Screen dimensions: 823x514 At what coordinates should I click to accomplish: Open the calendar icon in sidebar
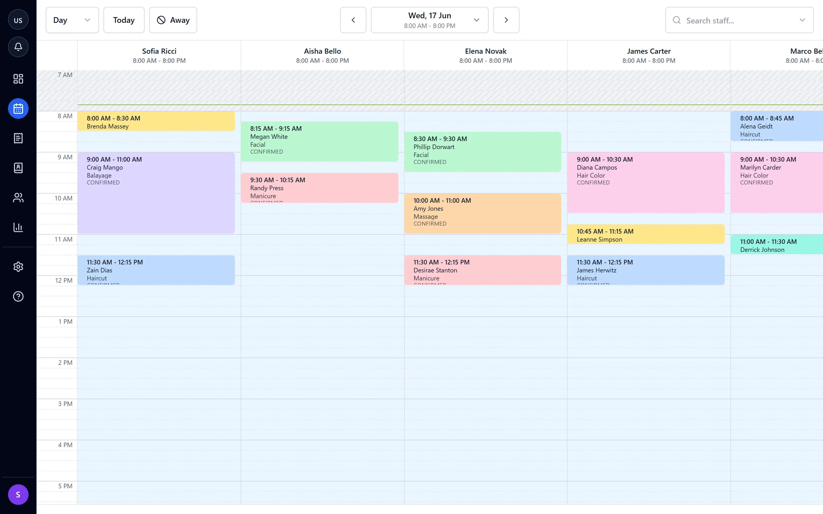coord(18,109)
